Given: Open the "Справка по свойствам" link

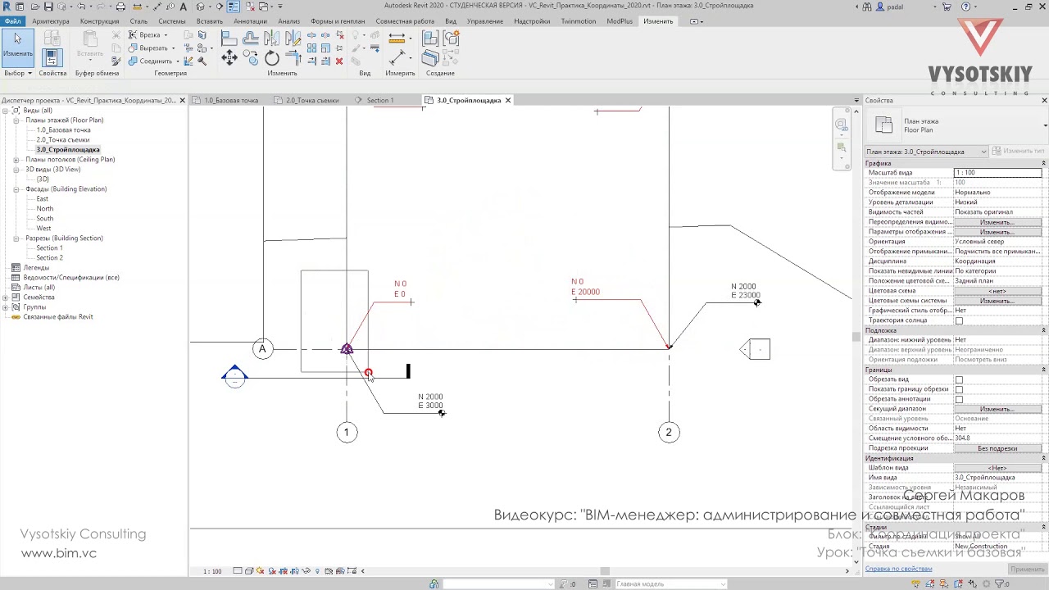Looking at the screenshot, I should (899, 569).
